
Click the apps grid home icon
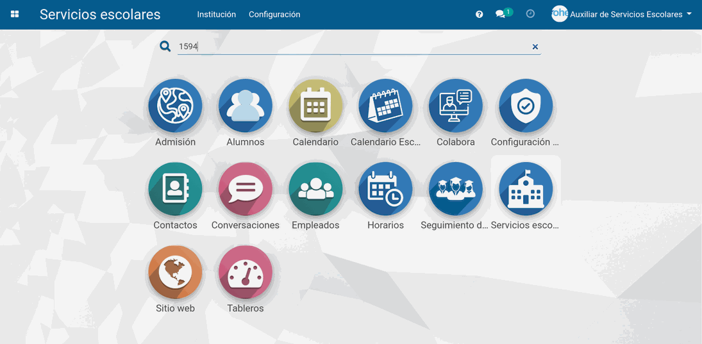pyautogui.click(x=15, y=14)
